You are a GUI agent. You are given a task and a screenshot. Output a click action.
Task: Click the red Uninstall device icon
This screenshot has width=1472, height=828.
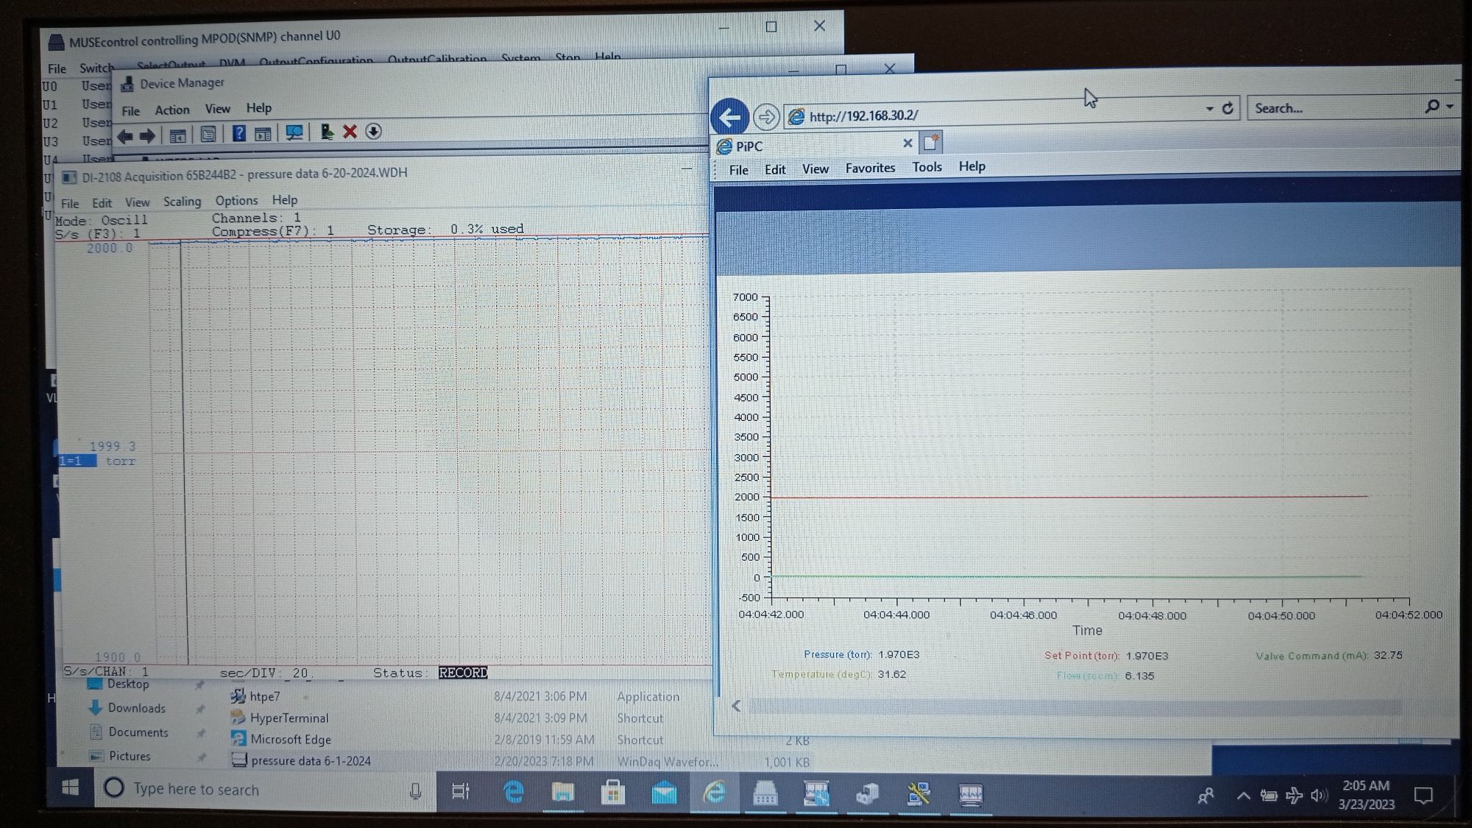click(350, 132)
